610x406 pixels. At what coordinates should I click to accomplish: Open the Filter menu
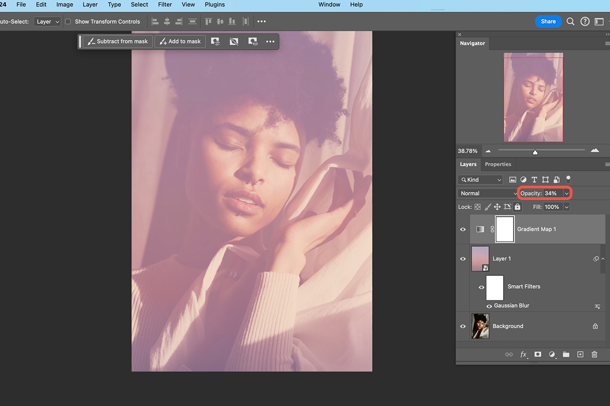[165, 5]
